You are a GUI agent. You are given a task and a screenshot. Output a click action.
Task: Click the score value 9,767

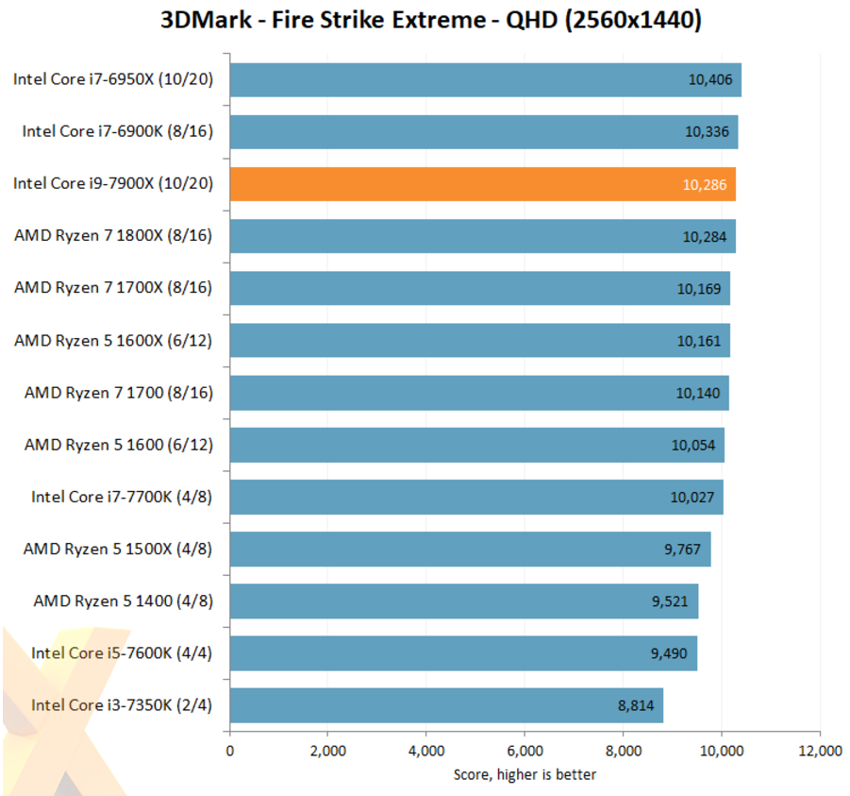coord(682,550)
